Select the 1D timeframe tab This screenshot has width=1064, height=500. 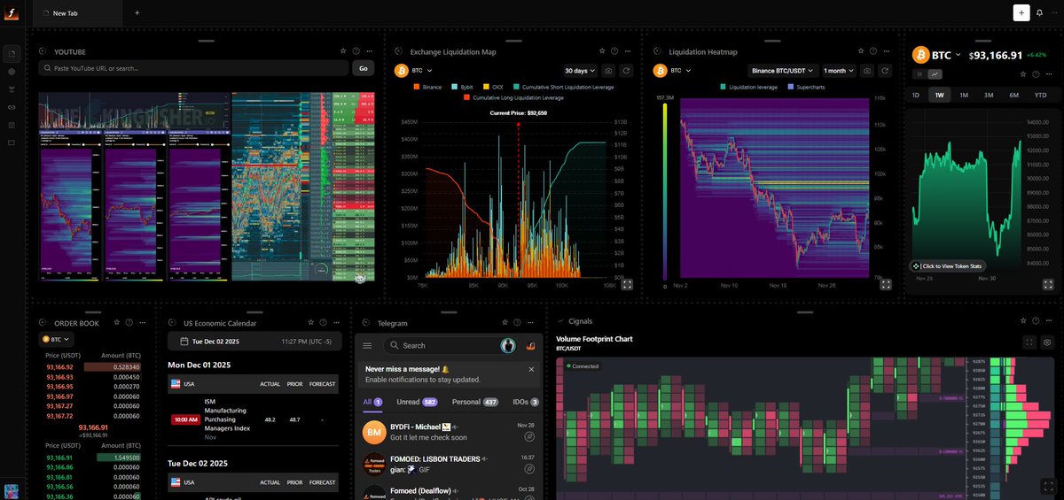point(916,95)
